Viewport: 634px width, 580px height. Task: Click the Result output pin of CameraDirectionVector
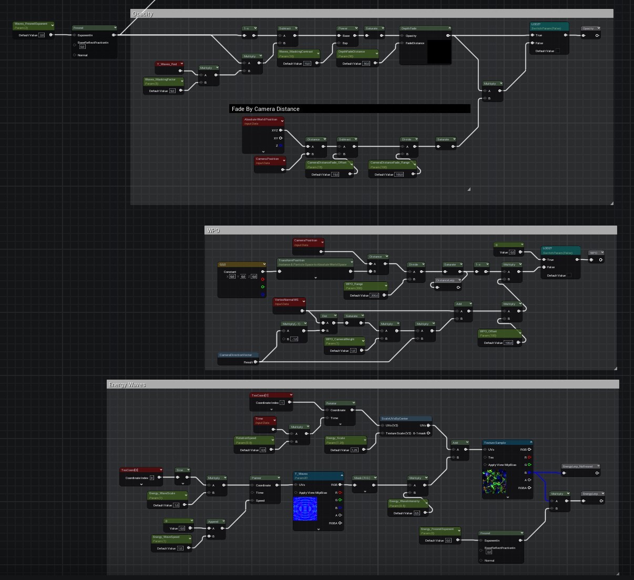tap(256, 362)
